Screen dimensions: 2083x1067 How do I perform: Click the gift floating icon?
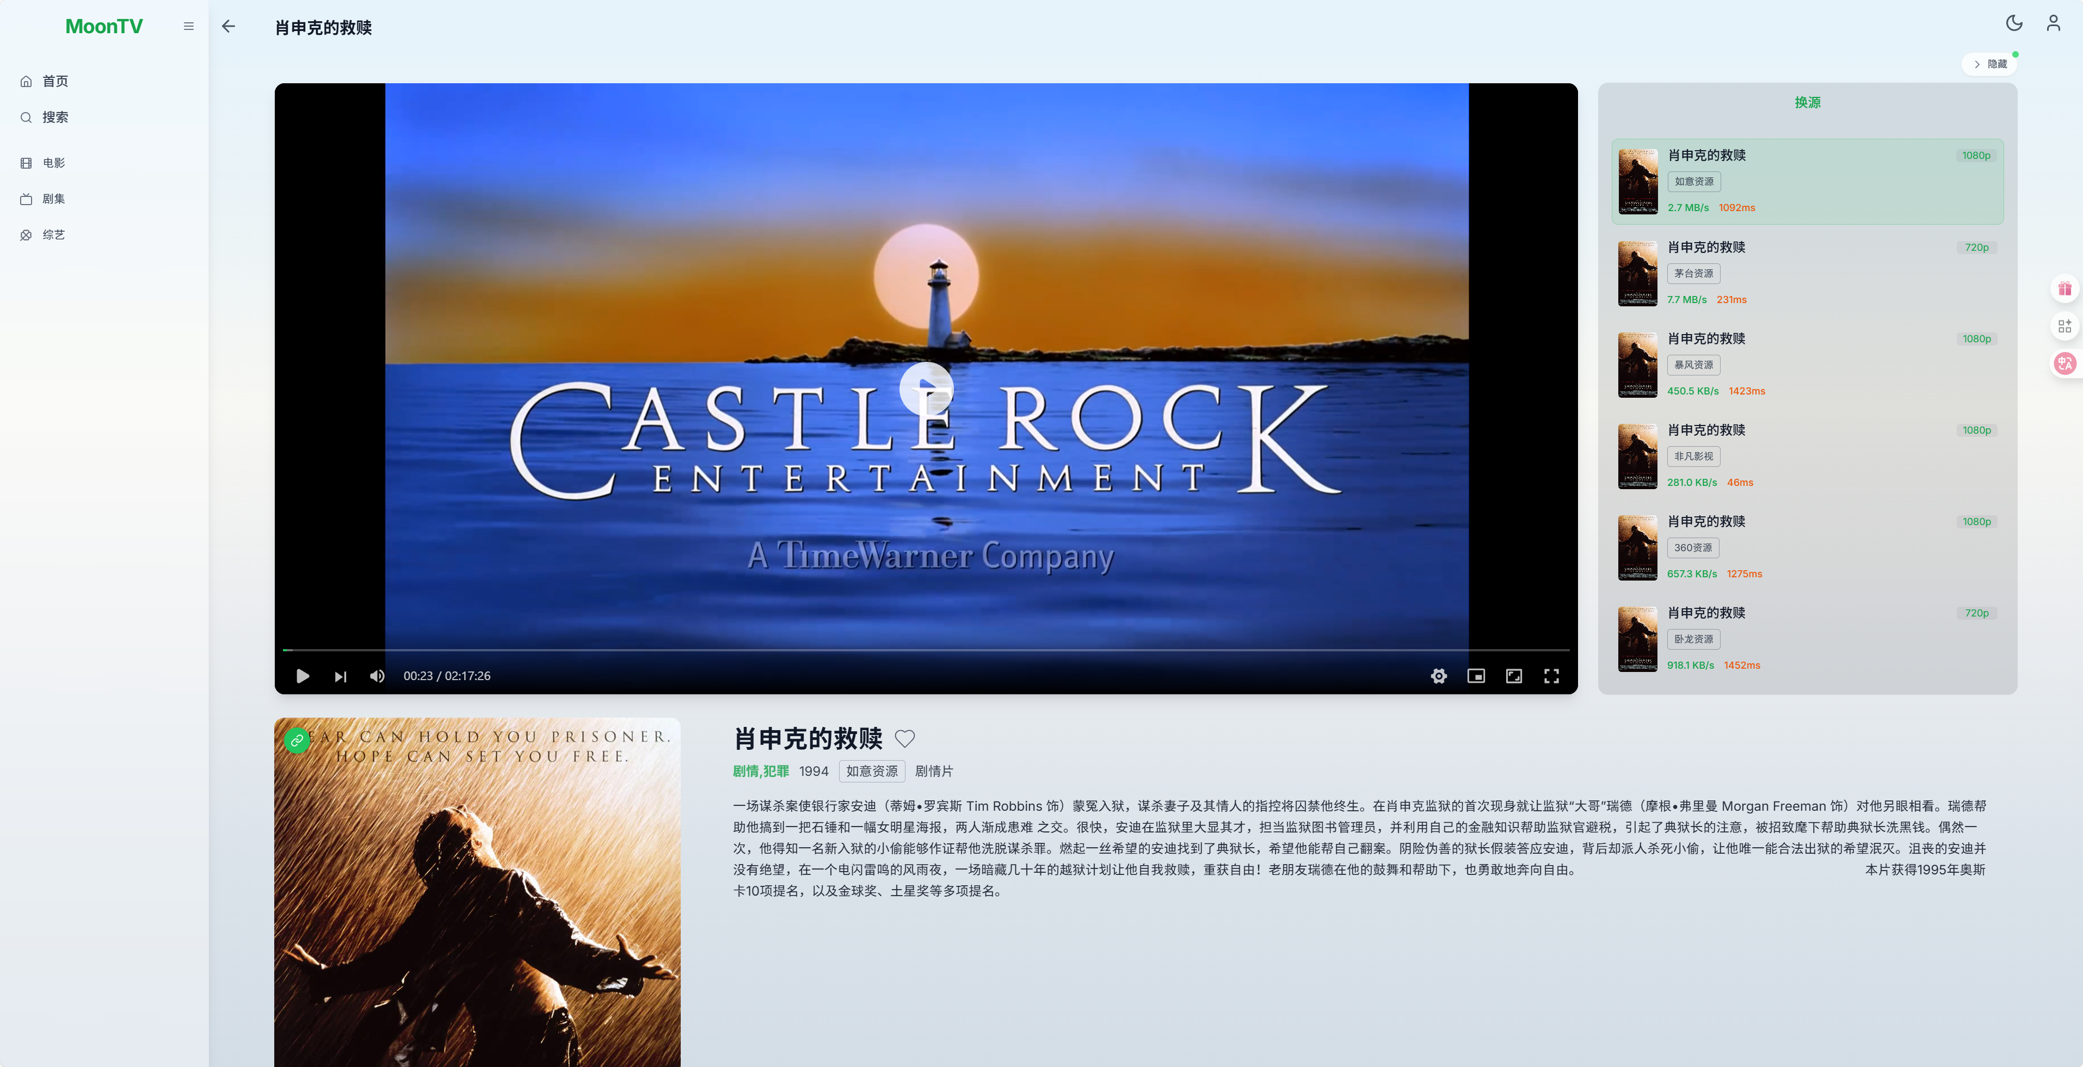pyautogui.click(x=2064, y=288)
